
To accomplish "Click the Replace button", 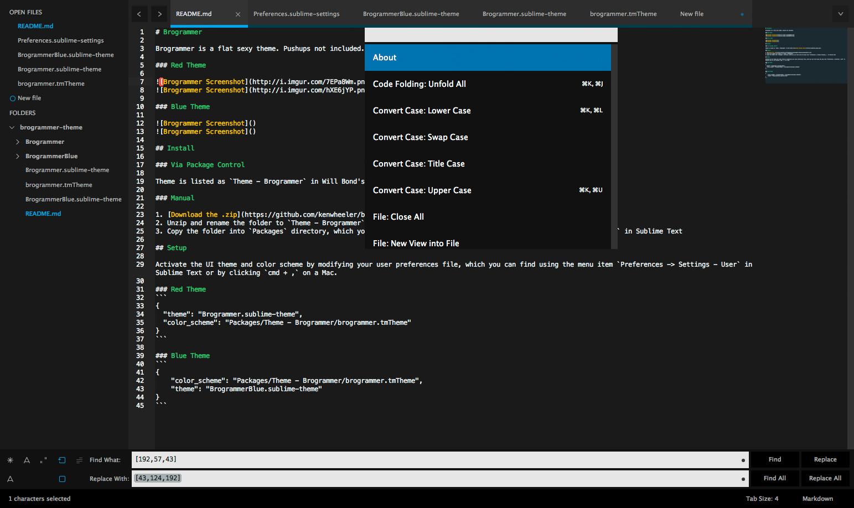I will click(825, 460).
